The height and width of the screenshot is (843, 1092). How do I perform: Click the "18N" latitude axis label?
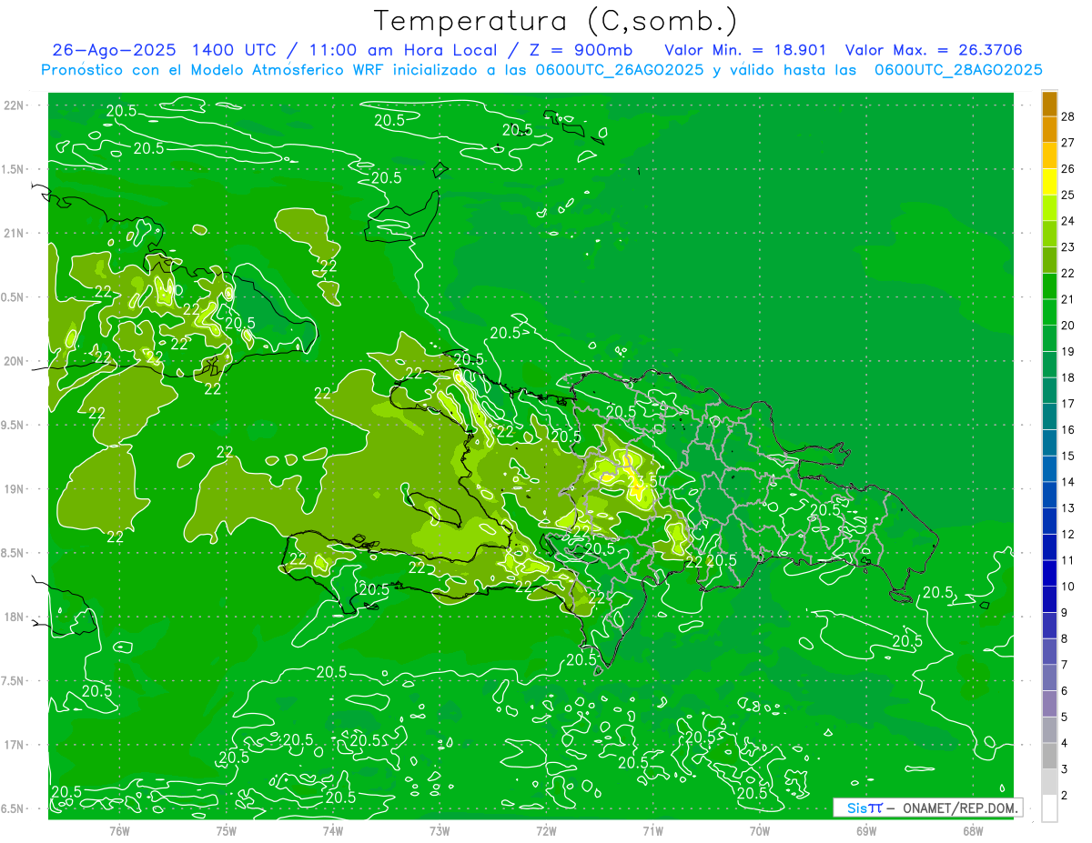(14, 617)
